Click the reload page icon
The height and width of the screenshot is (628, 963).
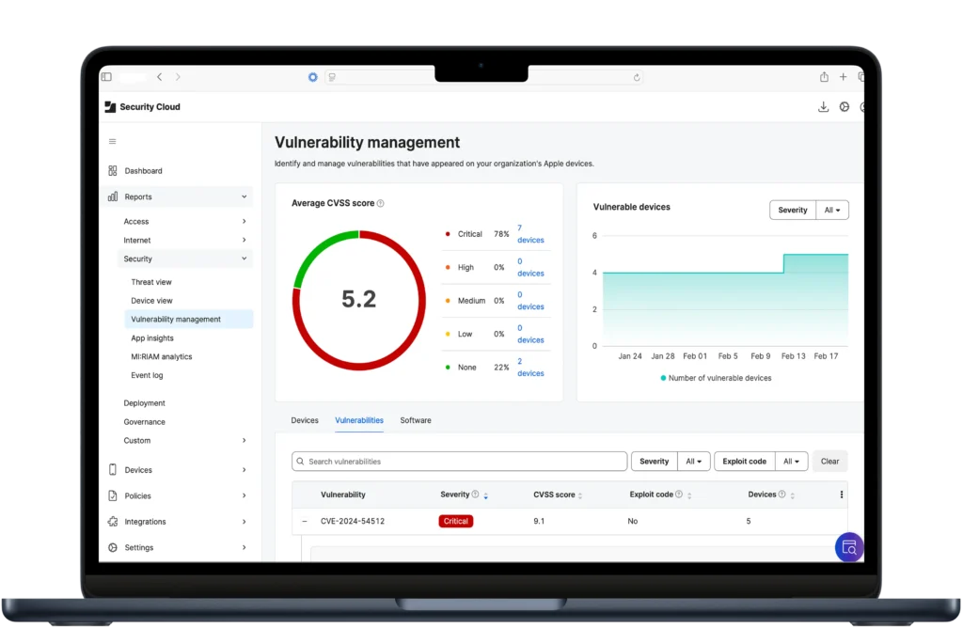[637, 77]
